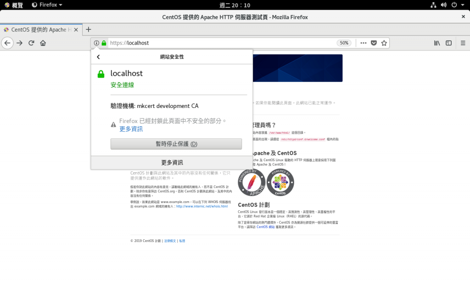Open the Firefox hamburger menu
470x282 pixels.
click(x=463, y=43)
